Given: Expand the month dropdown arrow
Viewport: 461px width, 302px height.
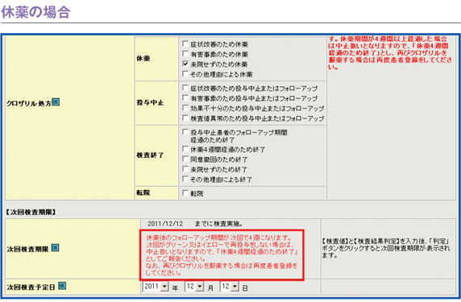Looking at the screenshot, I should pyautogui.click(x=200, y=286).
